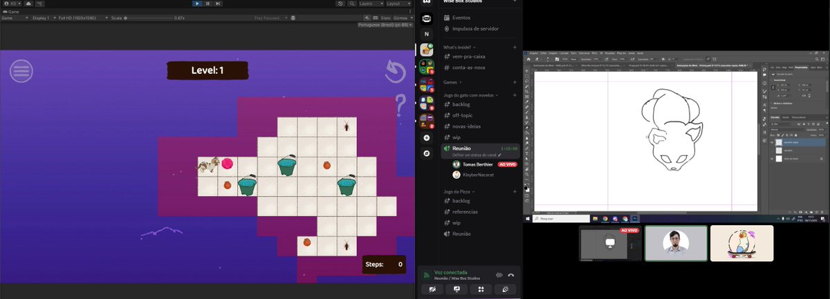Screen dimensions: 830x299
Task: Open the Wise Box Studios server header dropdown
Action: click(x=481, y=2)
